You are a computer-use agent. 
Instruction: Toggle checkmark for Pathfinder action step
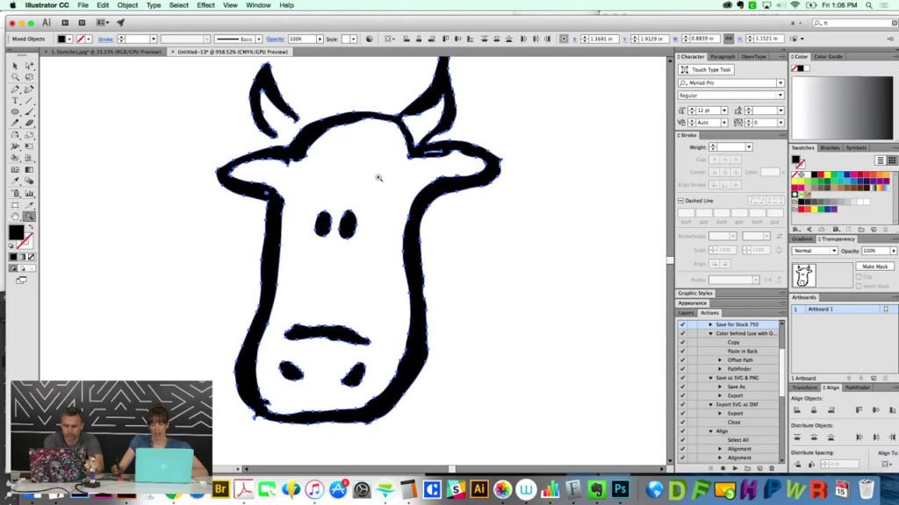[x=682, y=369]
